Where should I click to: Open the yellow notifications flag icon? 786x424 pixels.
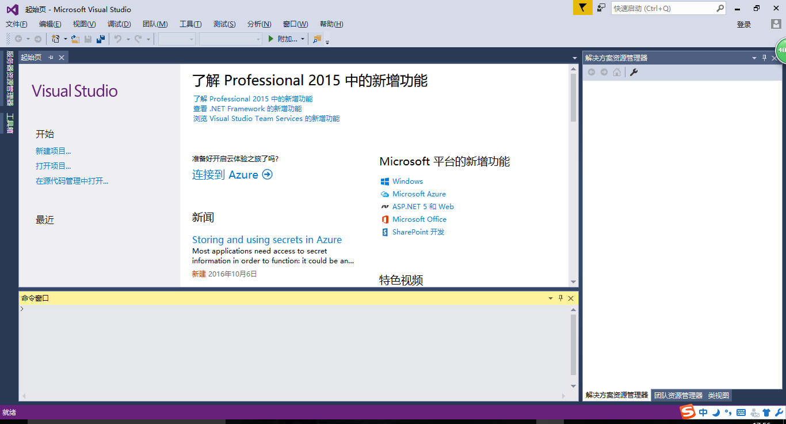[x=582, y=8]
